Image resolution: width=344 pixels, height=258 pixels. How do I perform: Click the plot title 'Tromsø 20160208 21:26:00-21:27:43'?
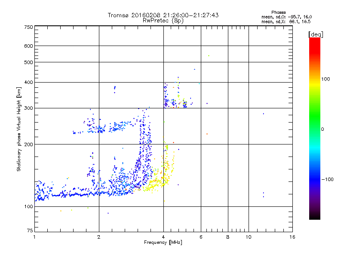163,15
